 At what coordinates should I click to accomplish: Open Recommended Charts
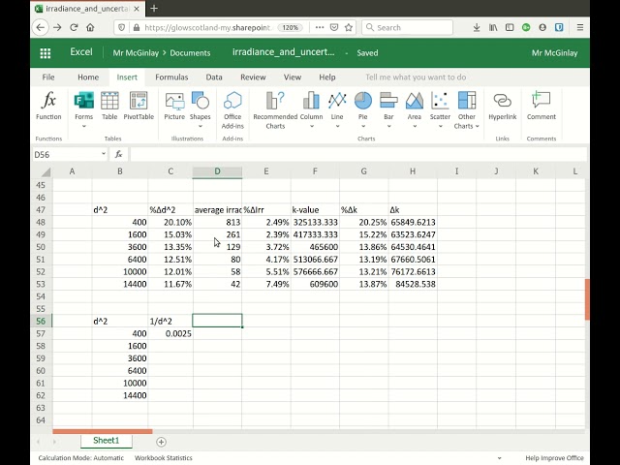coord(275,109)
